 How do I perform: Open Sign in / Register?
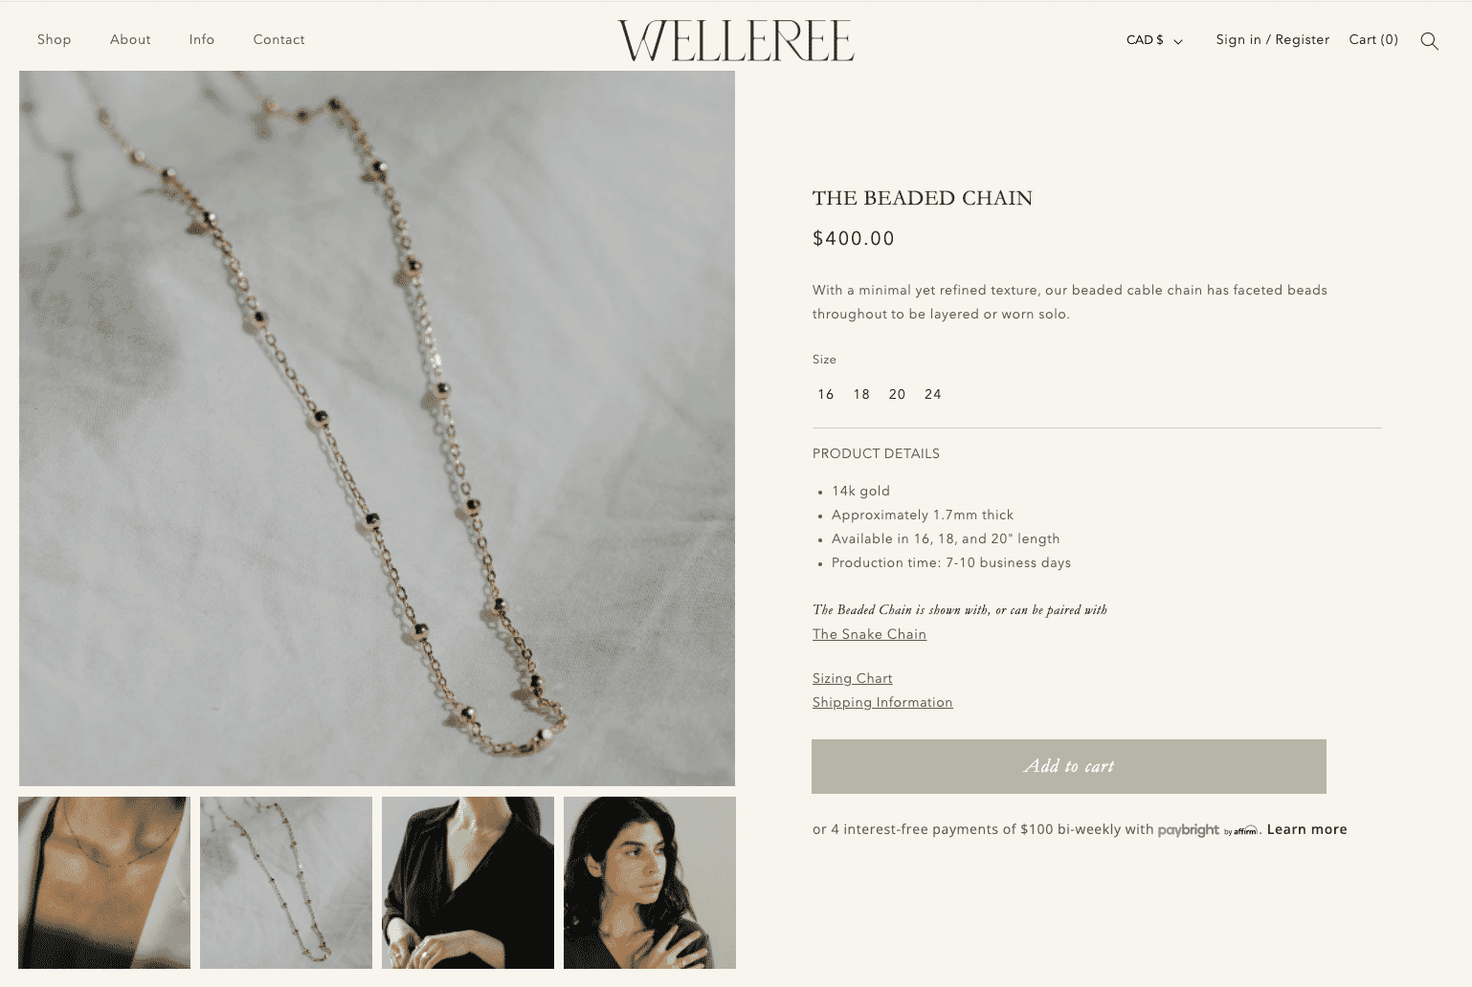click(1273, 39)
